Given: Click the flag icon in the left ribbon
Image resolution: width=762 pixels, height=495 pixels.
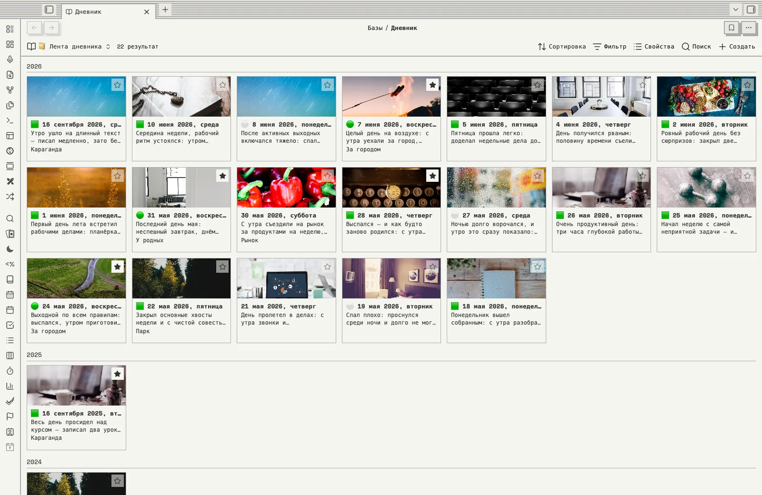Looking at the screenshot, I should point(10,416).
